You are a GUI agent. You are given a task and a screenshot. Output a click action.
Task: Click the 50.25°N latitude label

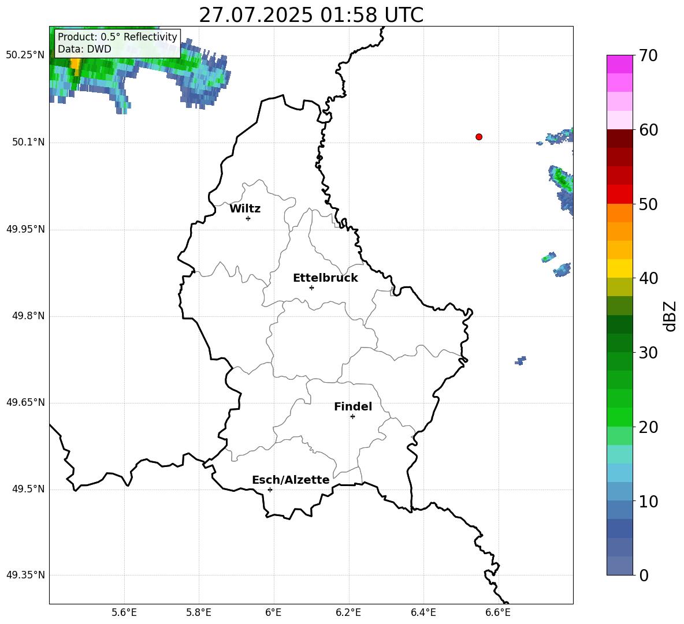[x=25, y=55]
